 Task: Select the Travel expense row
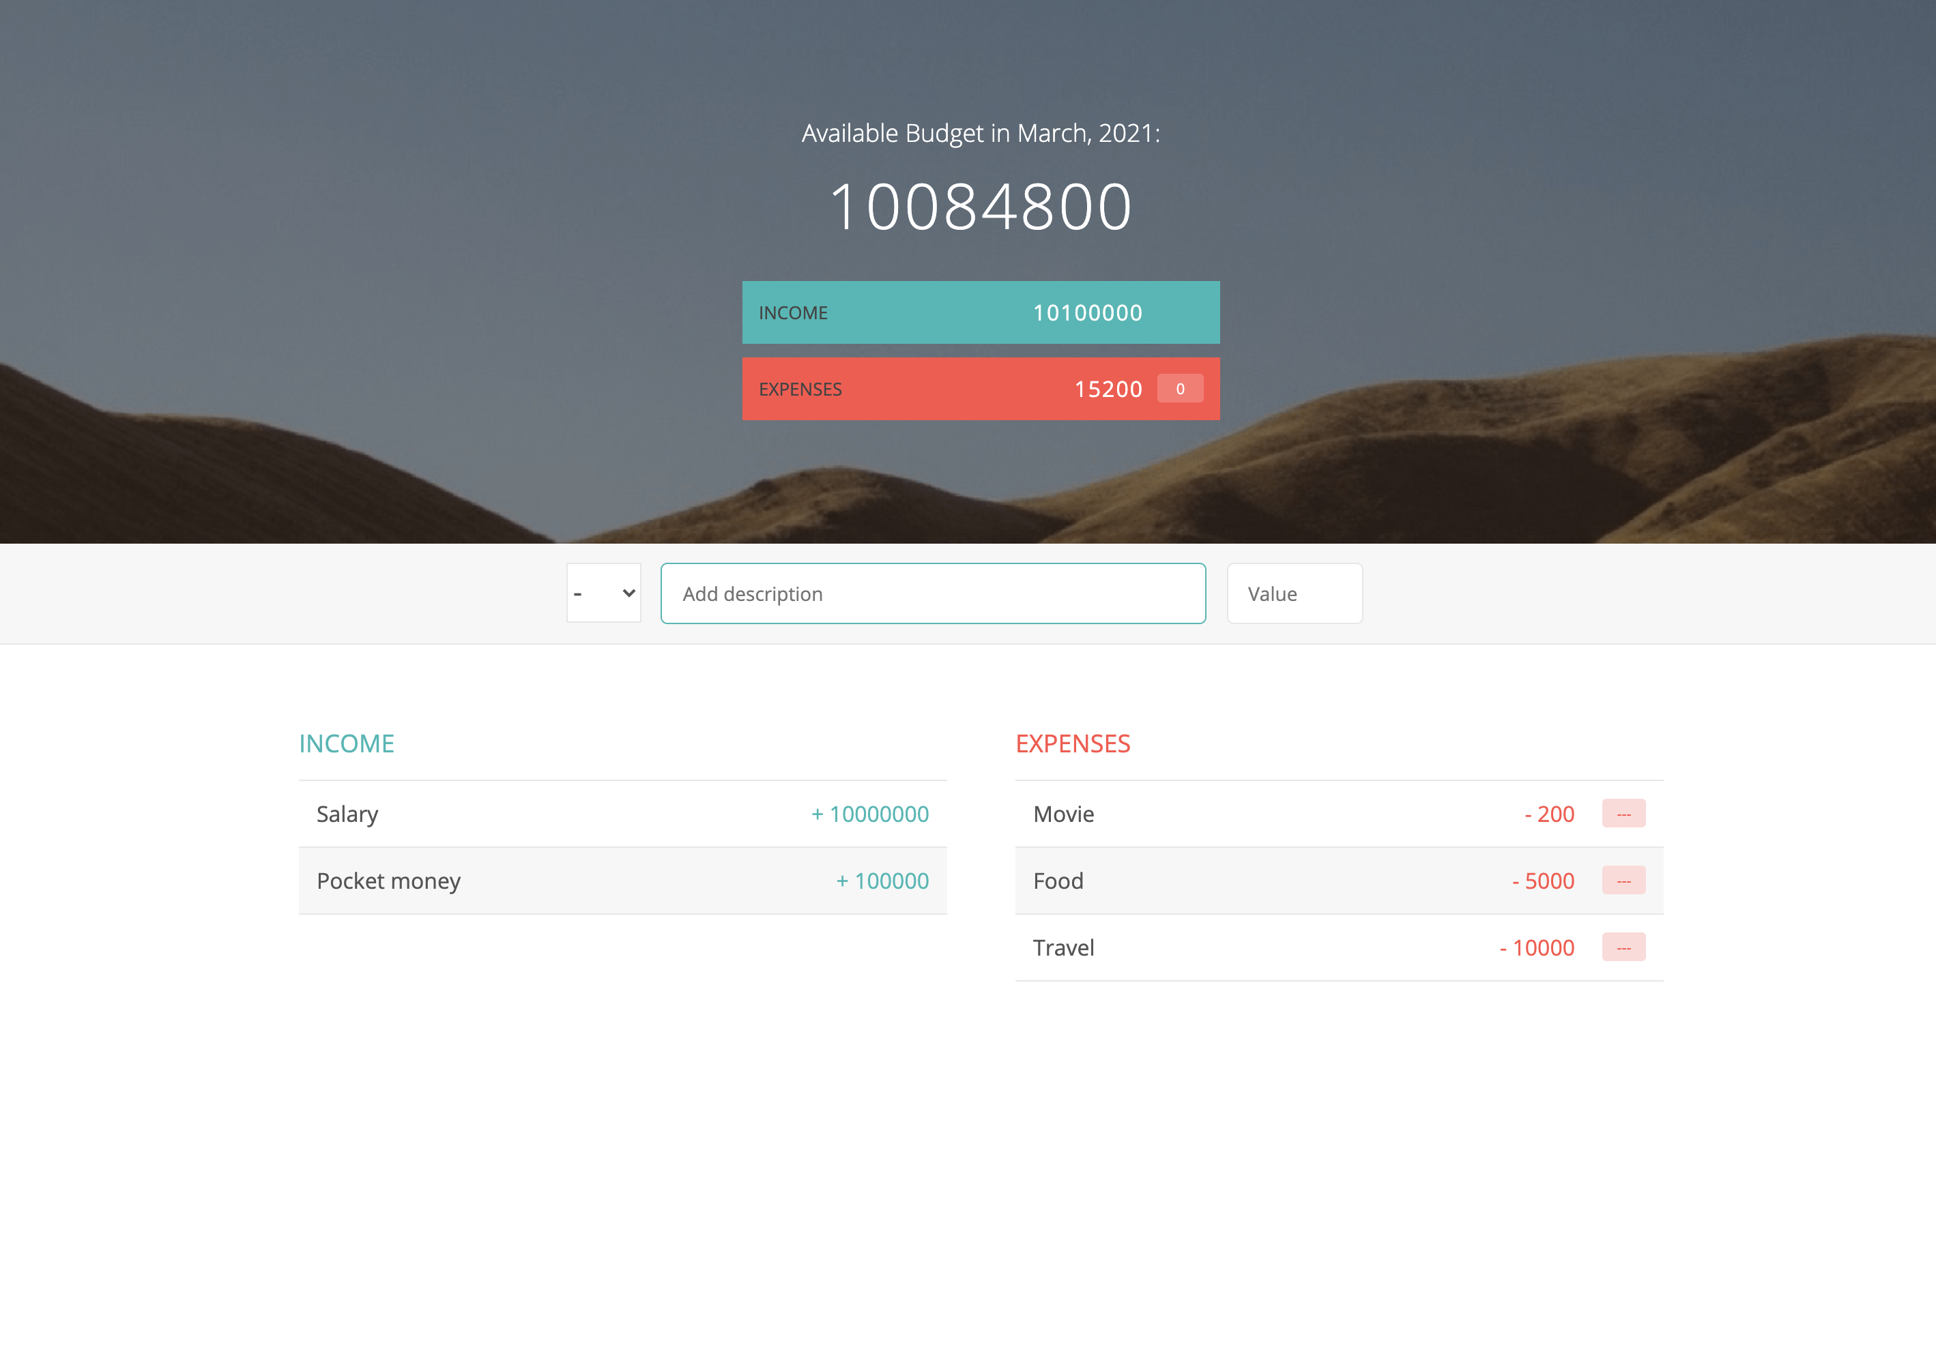[1265, 947]
